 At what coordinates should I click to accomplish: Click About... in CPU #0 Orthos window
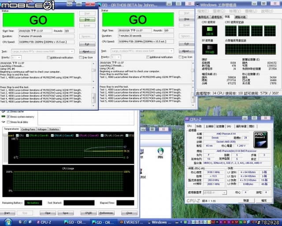point(87,52)
